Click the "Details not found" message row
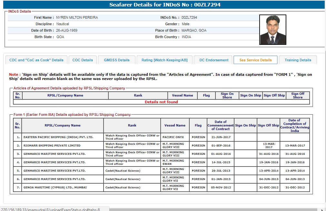Screen dimensions: 326x211 click(161, 102)
